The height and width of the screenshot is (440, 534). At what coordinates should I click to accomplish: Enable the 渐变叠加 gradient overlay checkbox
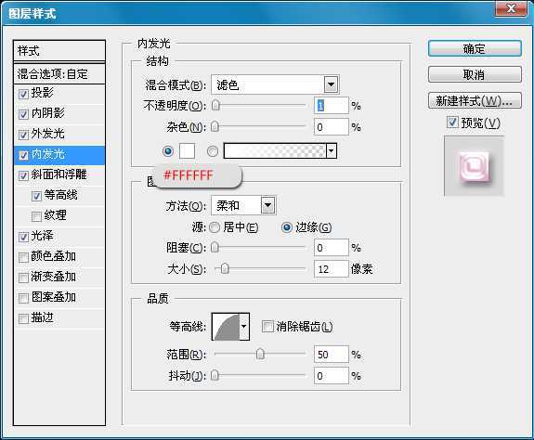(x=23, y=278)
